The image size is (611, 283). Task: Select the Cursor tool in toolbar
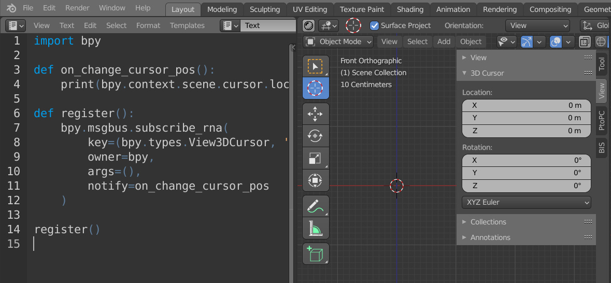[316, 88]
